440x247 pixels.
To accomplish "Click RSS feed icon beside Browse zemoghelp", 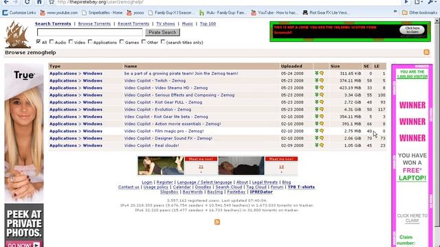I will (x=426, y=52).
